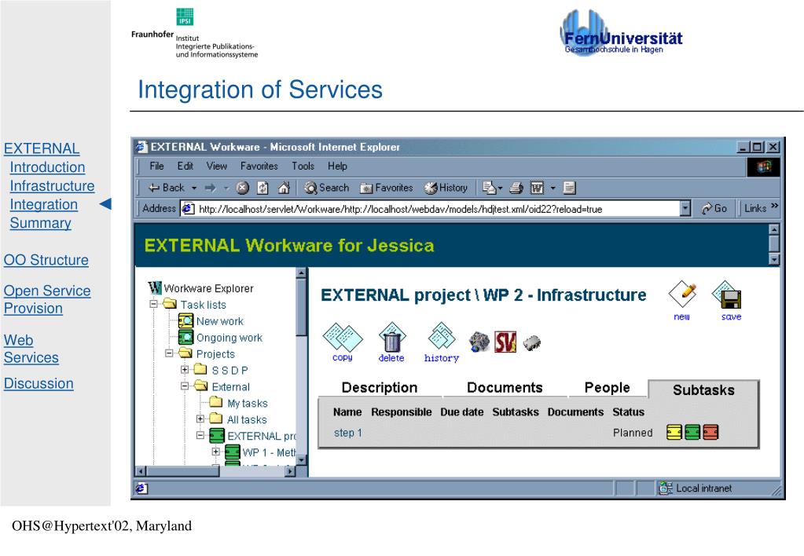
Task: Open the File menu
Action: [157, 166]
